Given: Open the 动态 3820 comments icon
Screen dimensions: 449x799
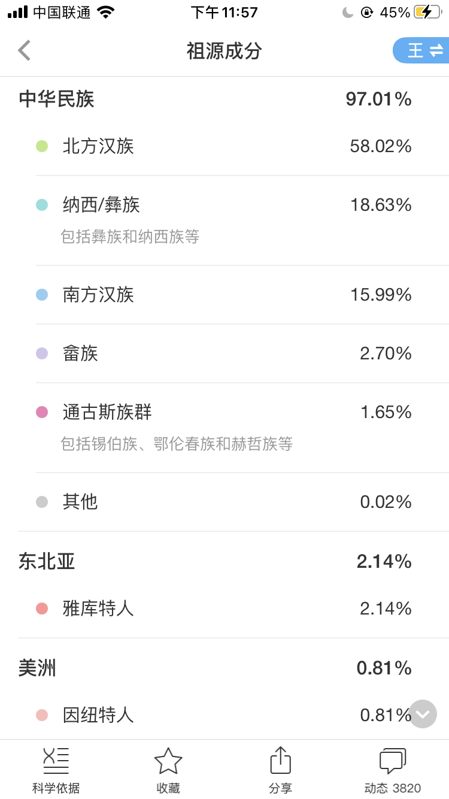Looking at the screenshot, I should coord(393,761).
